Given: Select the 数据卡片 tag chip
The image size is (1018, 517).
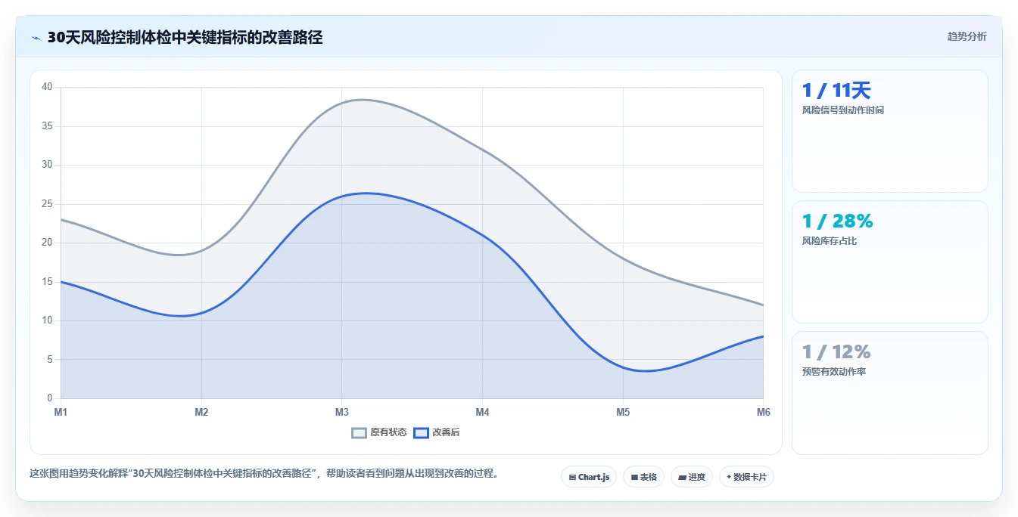Looking at the screenshot, I should click(x=746, y=477).
